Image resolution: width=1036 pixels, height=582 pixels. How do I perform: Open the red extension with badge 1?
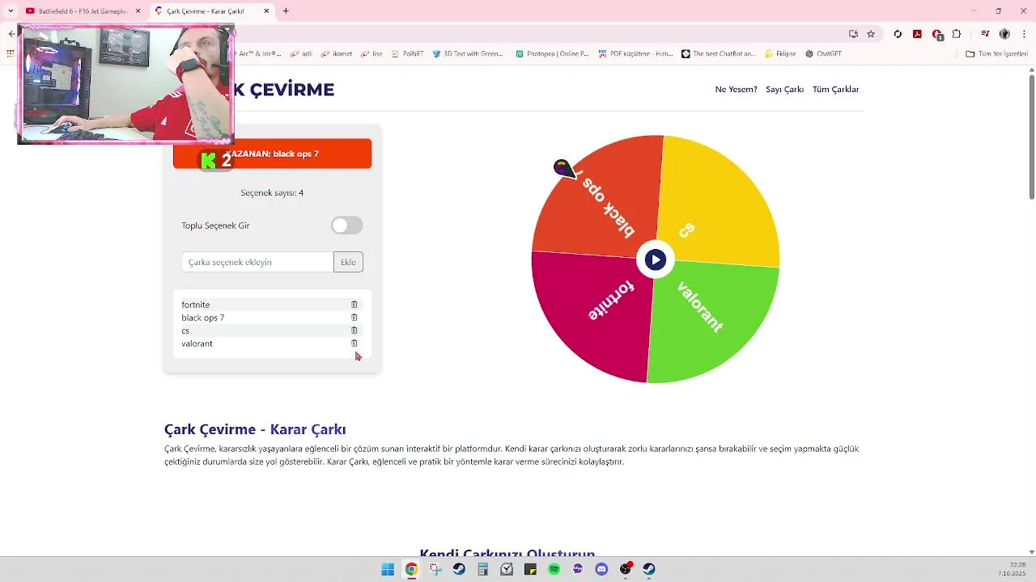tap(937, 35)
